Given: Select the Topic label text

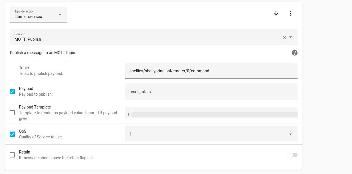Looking at the screenshot, I should coord(24,68).
